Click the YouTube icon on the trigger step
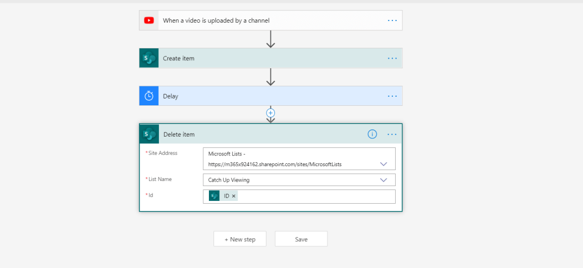583x268 pixels. [149, 20]
